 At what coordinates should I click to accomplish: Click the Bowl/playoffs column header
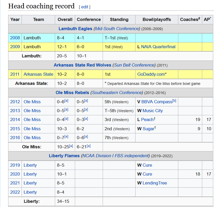coord(156,19)
